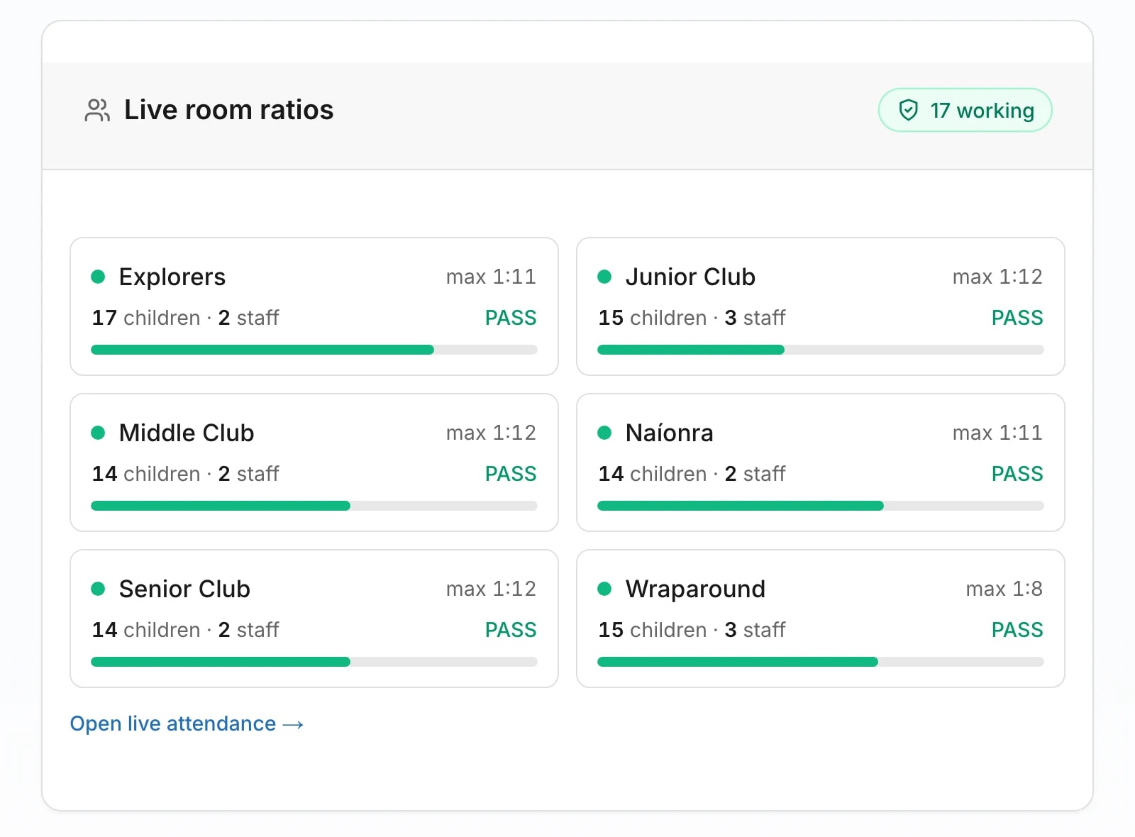Screen dimensions: 1135x837
Task: Select the Explorers room name
Action: pos(172,277)
